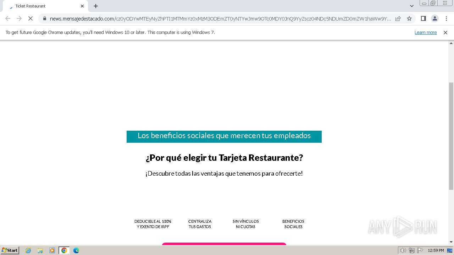The height and width of the screenshot is (255, 454).
Task: Select Sin vínculos ni cuotas label
Action: (246, 224)
